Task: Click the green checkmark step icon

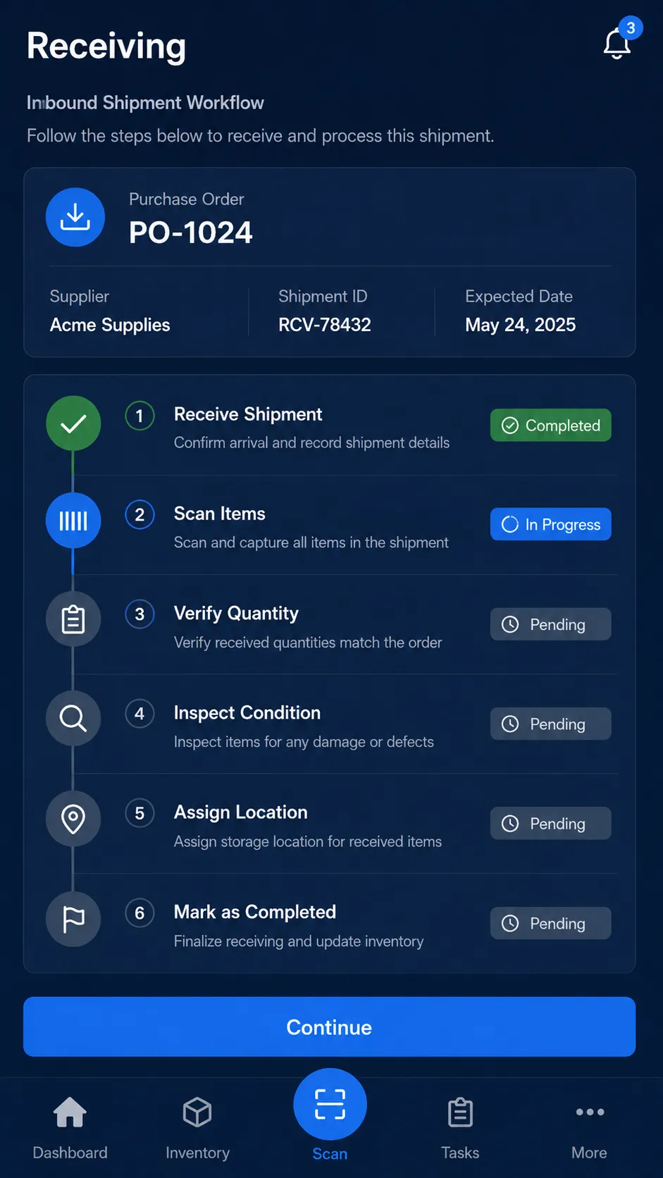Action: point(73,423)
